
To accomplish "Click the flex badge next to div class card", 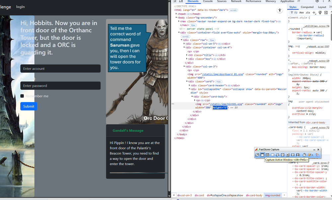I will point(219,82).
